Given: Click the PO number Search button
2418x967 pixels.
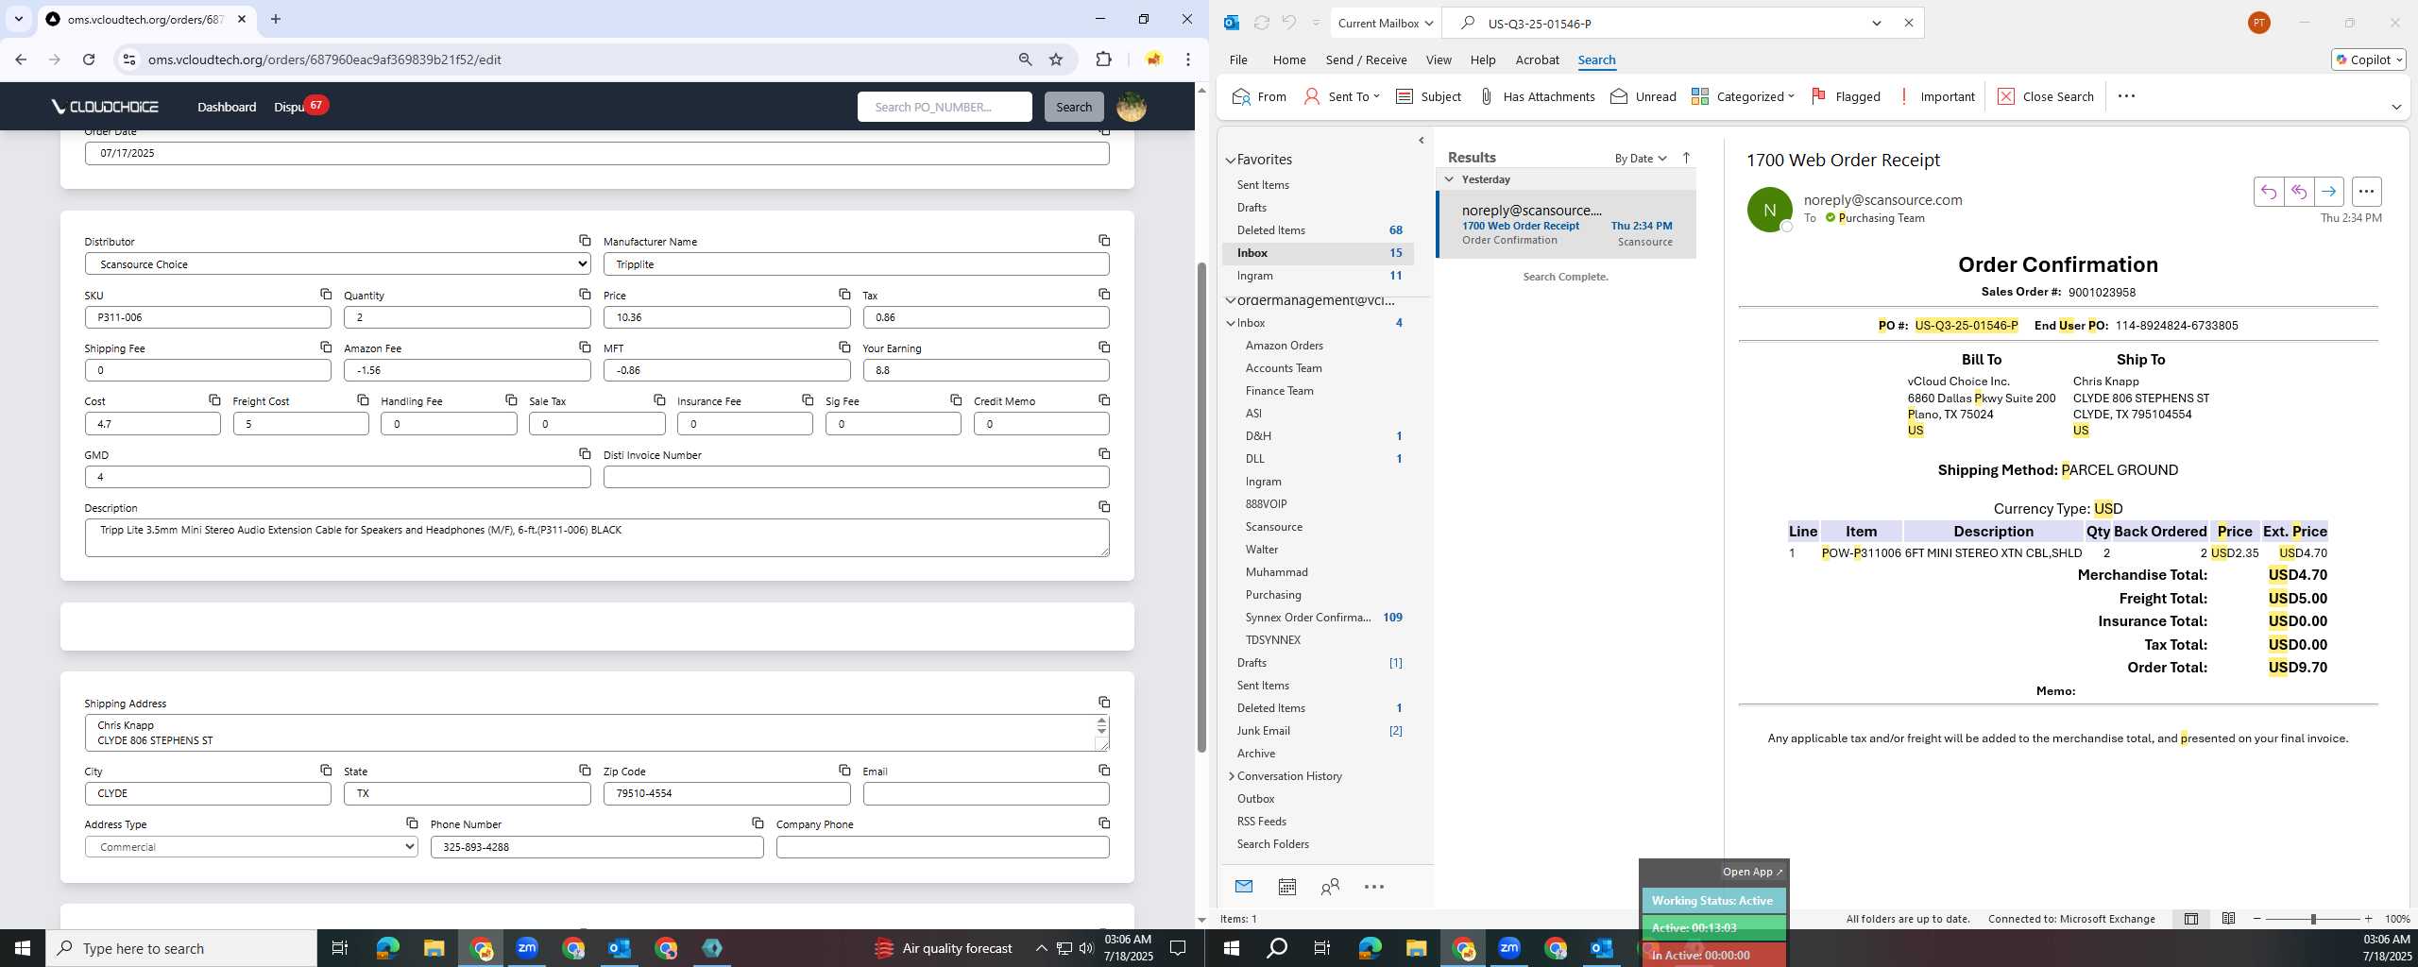Looking at the screenshot, I should 1074,107.
